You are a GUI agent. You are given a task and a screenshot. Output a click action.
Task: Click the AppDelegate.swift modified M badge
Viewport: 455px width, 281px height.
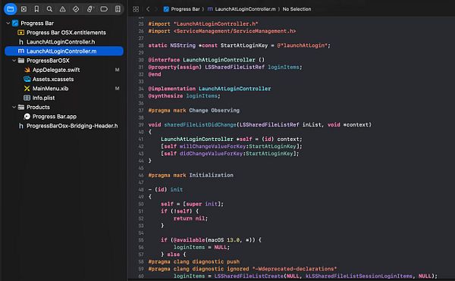click(117, 70)
